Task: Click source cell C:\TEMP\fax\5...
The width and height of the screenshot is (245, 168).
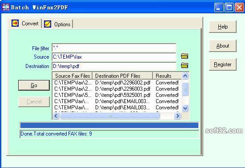Action: point(73,95)
